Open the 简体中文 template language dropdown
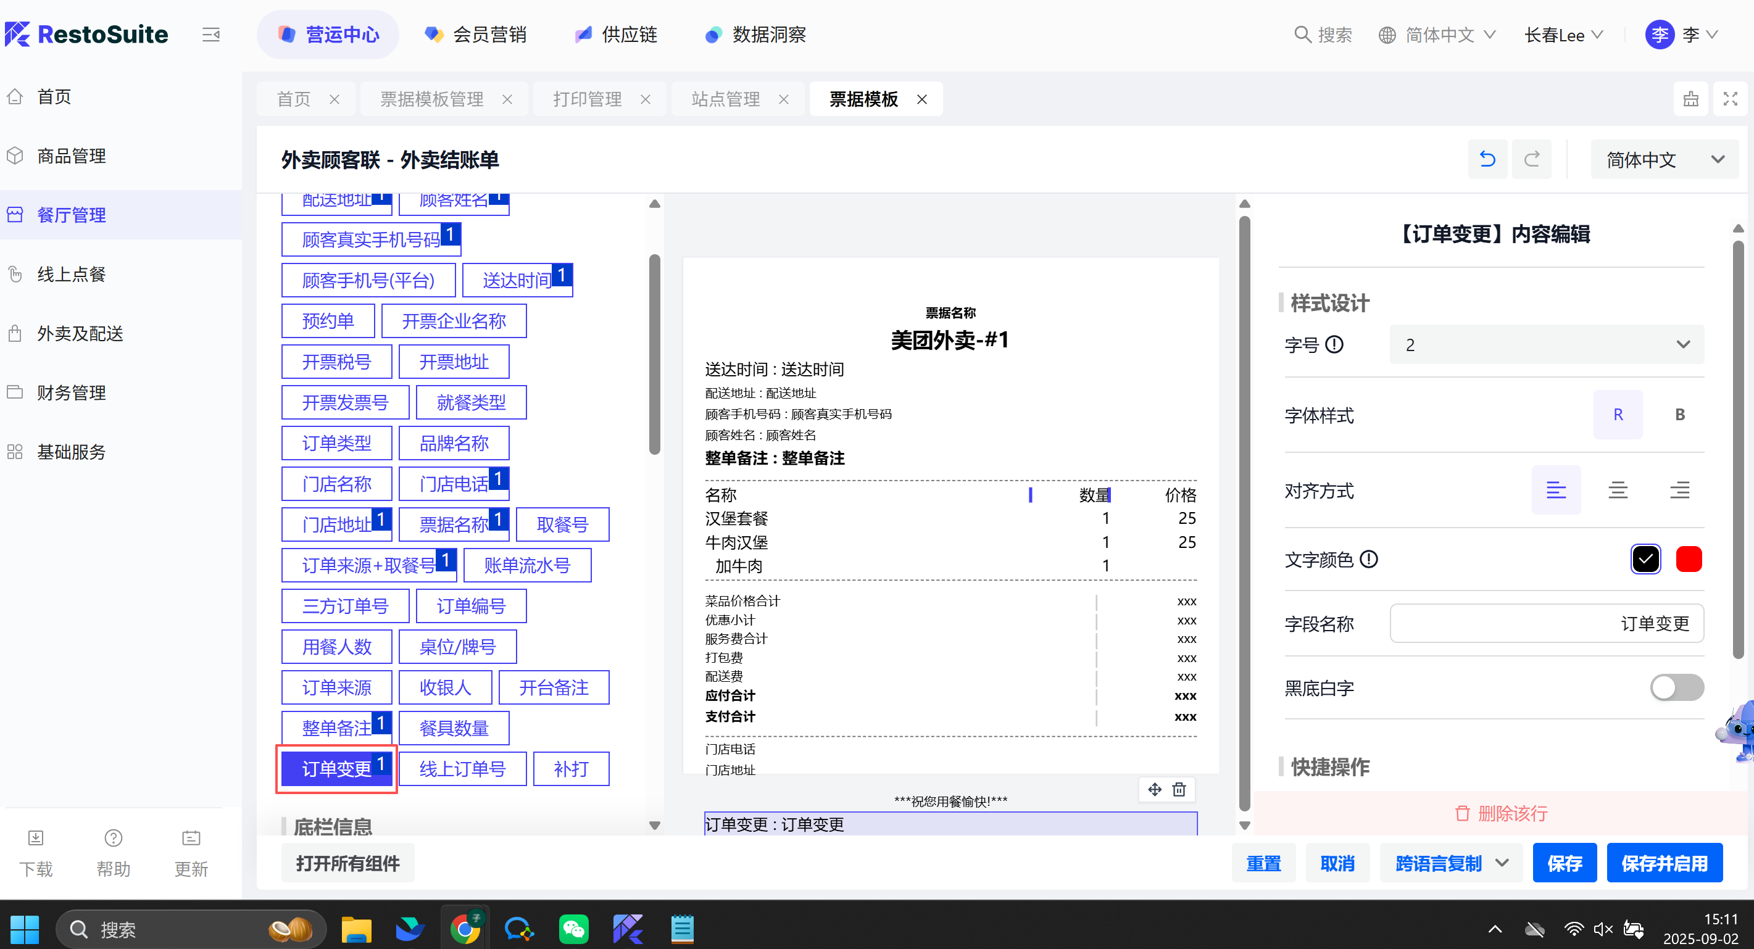This screenshot has width=1754, height=949. point(1663,159)
